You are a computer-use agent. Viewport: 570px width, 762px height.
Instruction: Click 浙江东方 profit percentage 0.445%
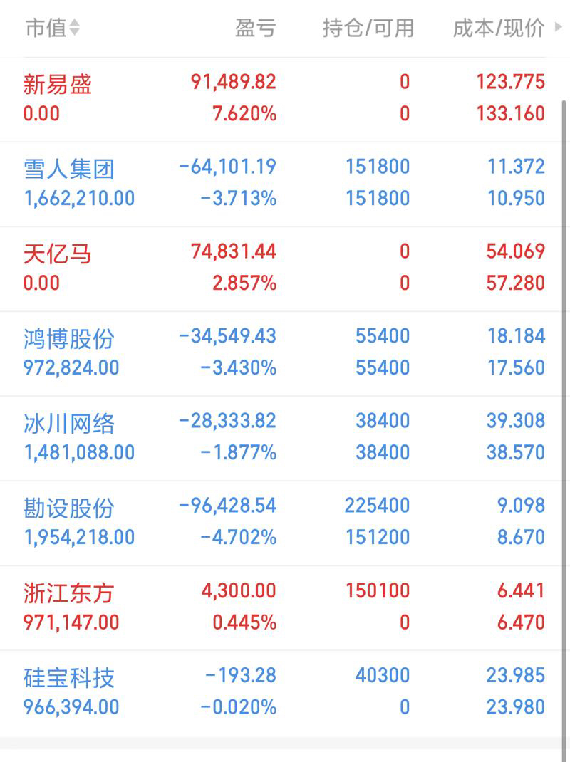coord(244,622)
